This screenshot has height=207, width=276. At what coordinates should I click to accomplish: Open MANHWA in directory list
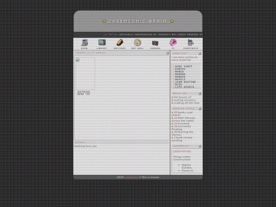[180, 74]
